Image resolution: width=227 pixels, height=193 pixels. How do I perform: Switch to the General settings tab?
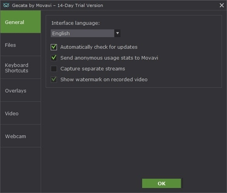[20, 22]
